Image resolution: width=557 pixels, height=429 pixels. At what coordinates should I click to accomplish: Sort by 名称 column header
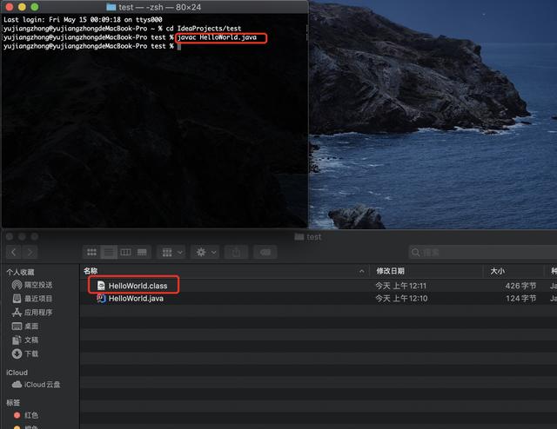[x=91, y=271]
